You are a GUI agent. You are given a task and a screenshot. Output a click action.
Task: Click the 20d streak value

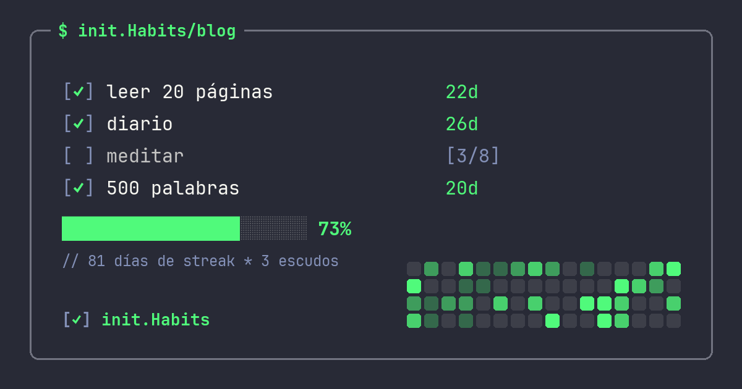(462, 188)
